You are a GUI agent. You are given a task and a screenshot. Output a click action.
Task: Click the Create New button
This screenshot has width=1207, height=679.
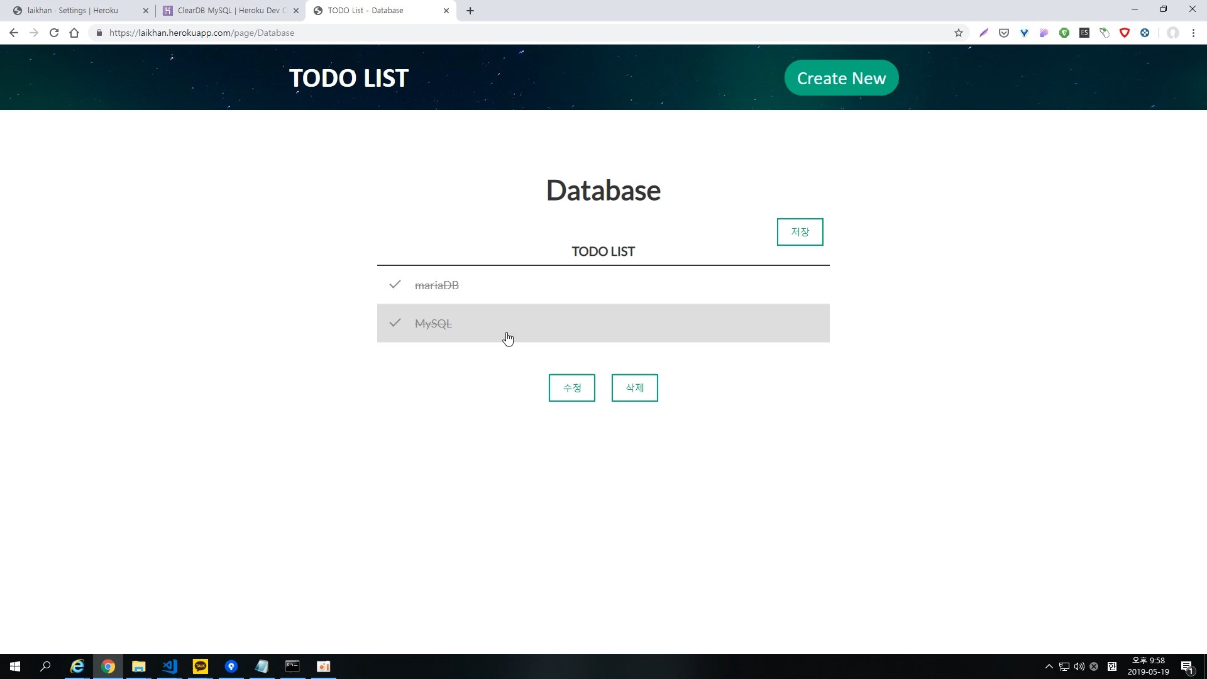click(841, 78)
